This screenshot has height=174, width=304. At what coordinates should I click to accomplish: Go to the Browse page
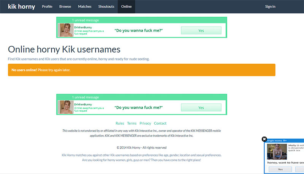(65, 6)
